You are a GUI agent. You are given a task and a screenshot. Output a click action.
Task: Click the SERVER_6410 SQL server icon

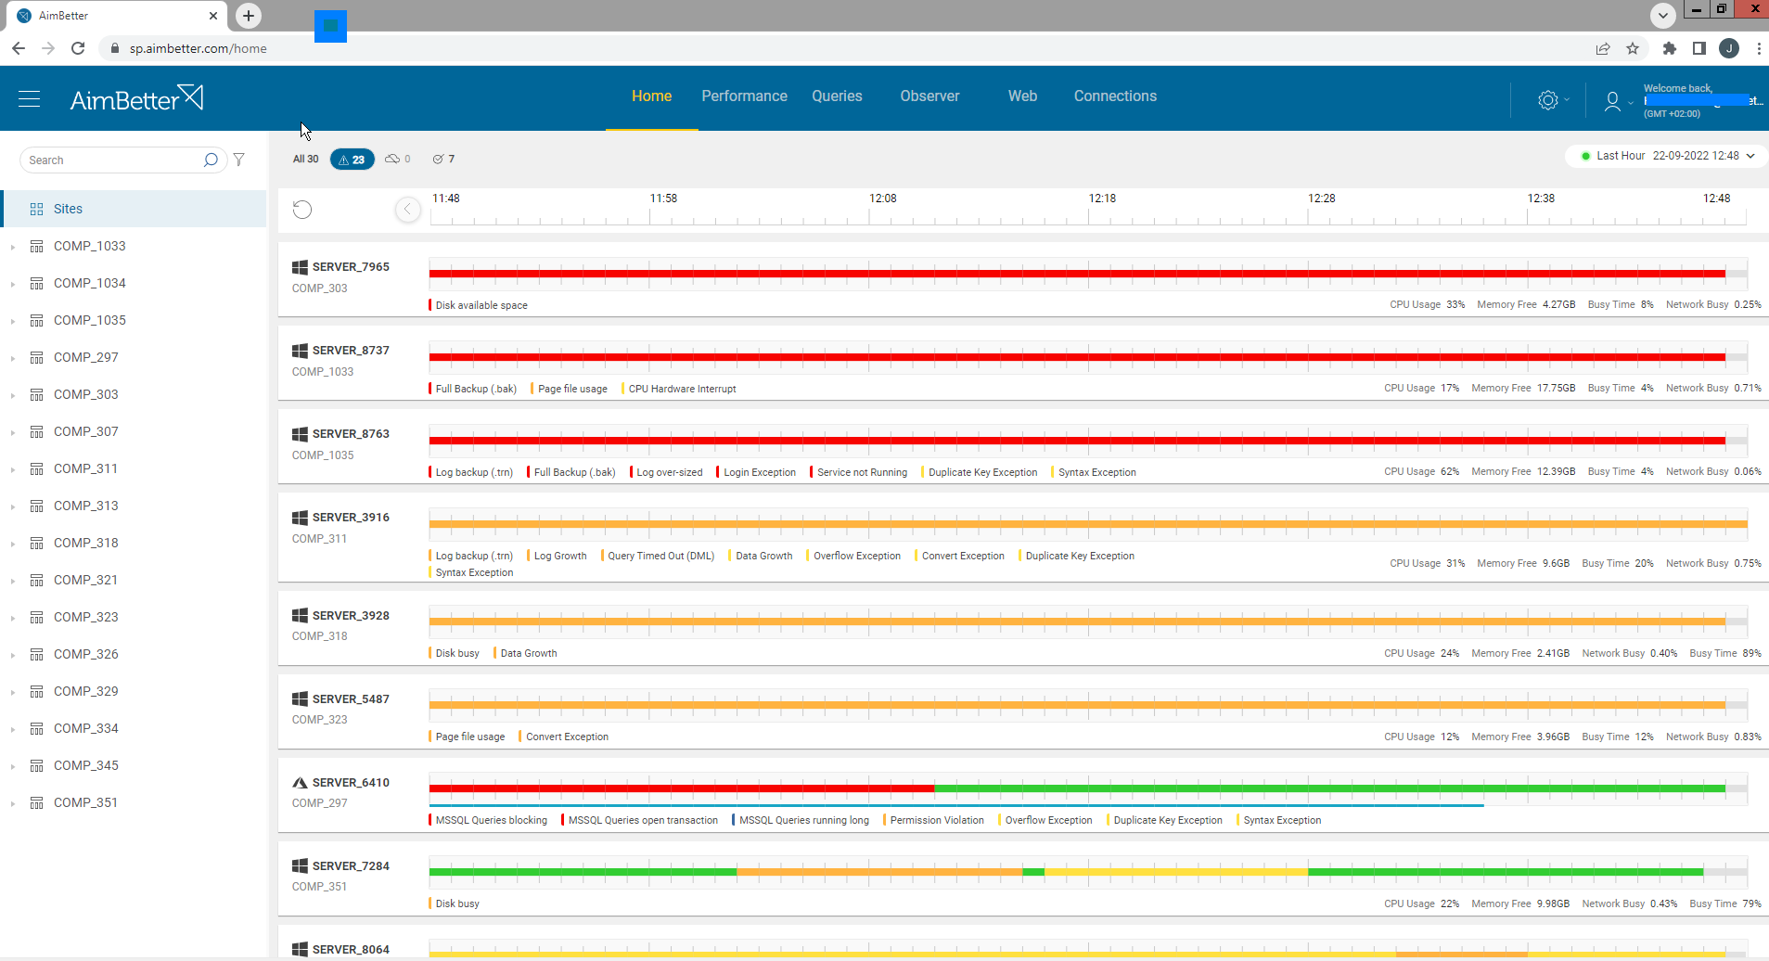(x=300, y=783)
